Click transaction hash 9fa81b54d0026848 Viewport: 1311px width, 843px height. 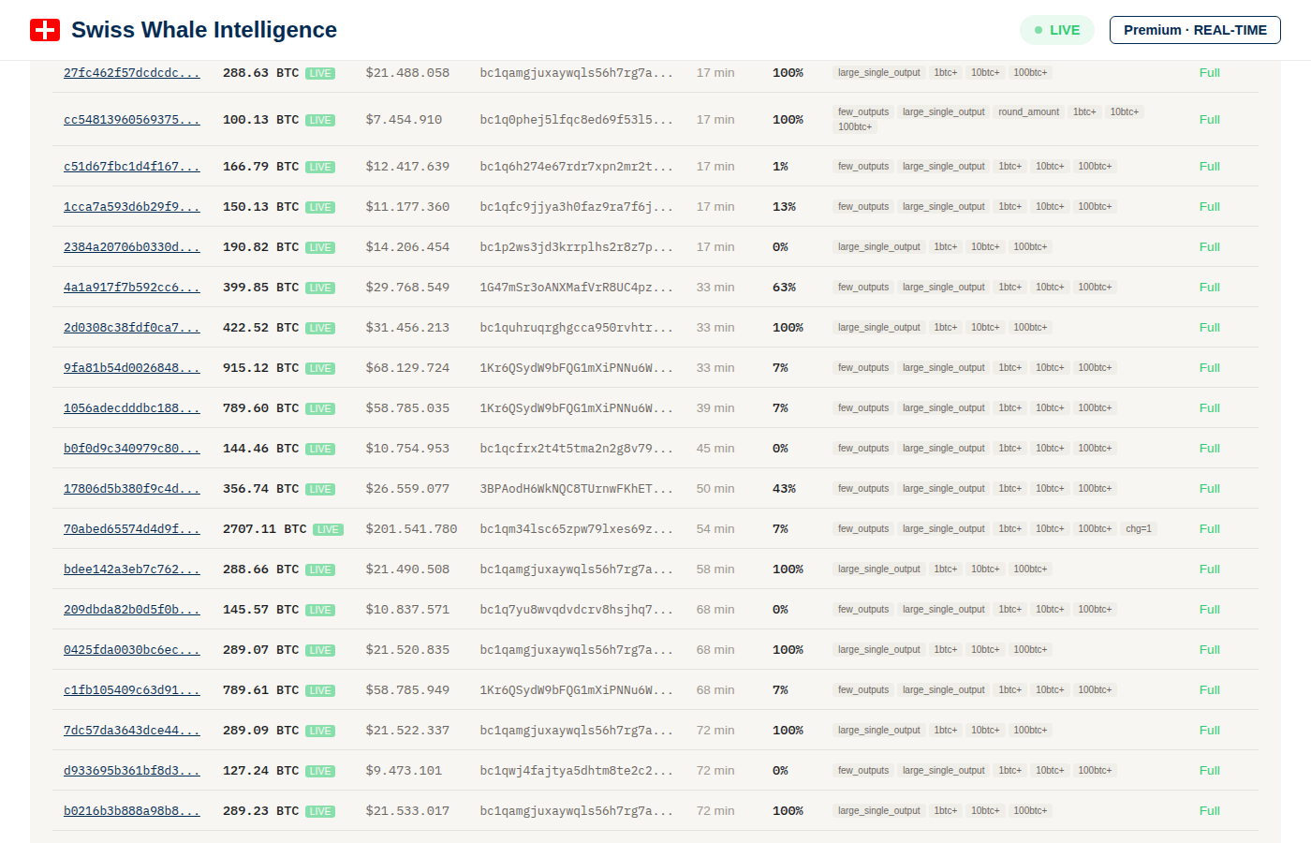(131, 367)
